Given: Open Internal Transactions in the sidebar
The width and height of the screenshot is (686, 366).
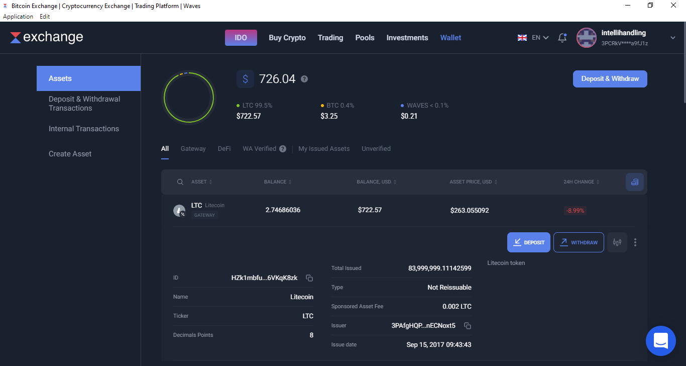Looking at the screenshot, I should tap(84, 129).
